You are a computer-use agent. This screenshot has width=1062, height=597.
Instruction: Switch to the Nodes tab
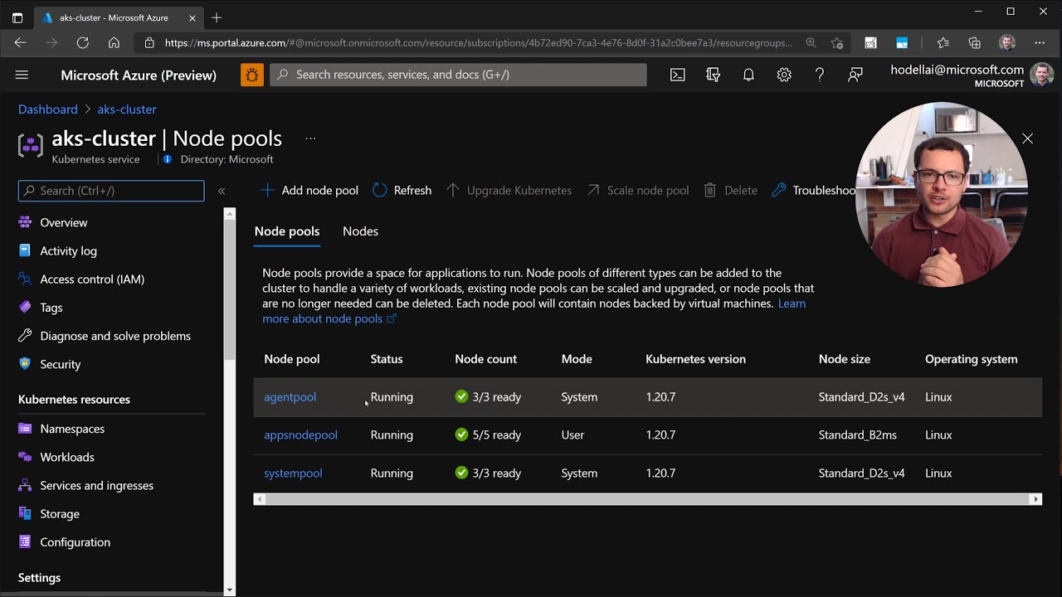(360, 231)
